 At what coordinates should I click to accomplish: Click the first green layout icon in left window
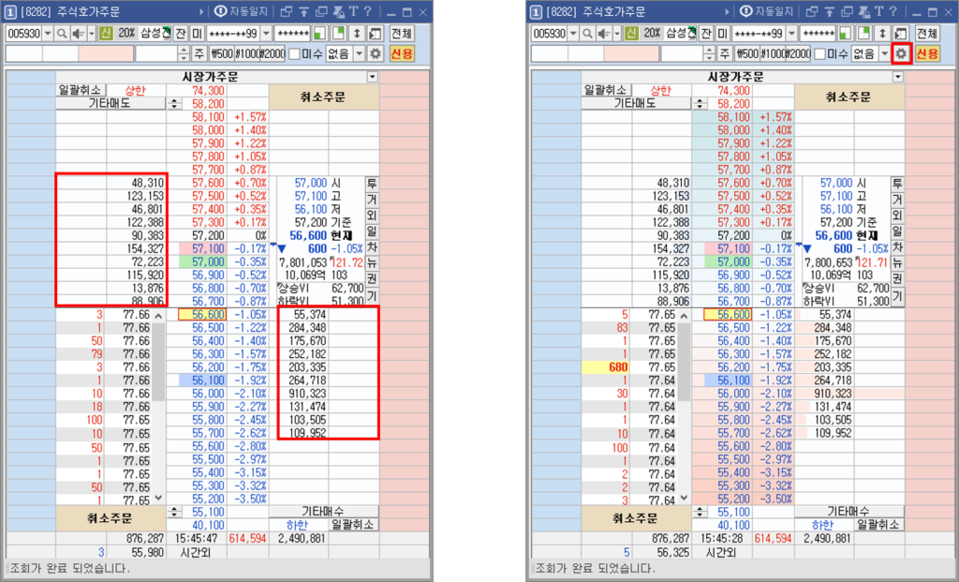pos(320,33)
